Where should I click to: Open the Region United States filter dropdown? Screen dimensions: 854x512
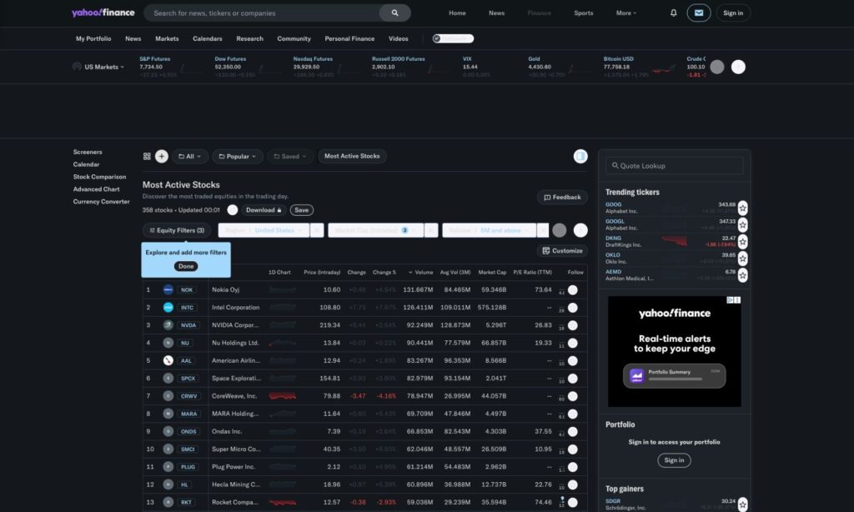[x=264, y=230]
